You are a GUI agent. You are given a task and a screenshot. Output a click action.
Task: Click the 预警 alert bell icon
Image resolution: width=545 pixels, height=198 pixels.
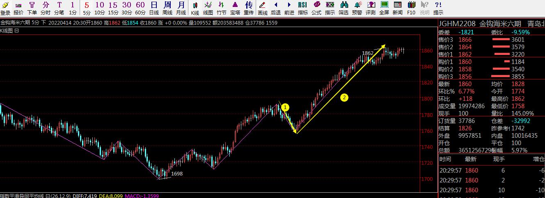(x=357, y=8)
